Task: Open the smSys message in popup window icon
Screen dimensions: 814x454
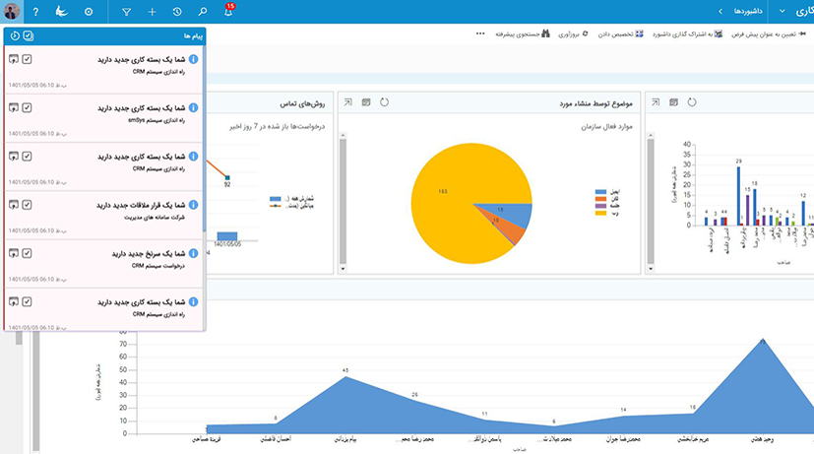Action: [x=14, y=107]
